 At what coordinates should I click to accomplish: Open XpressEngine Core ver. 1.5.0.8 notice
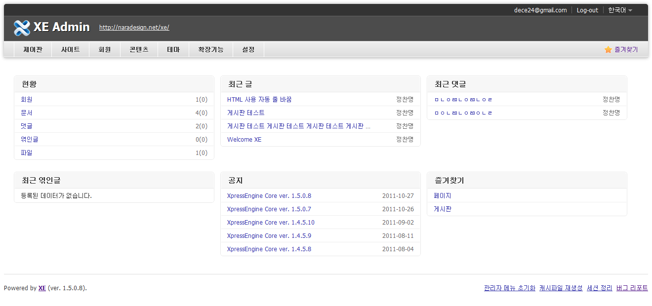[x=269, y=196]
